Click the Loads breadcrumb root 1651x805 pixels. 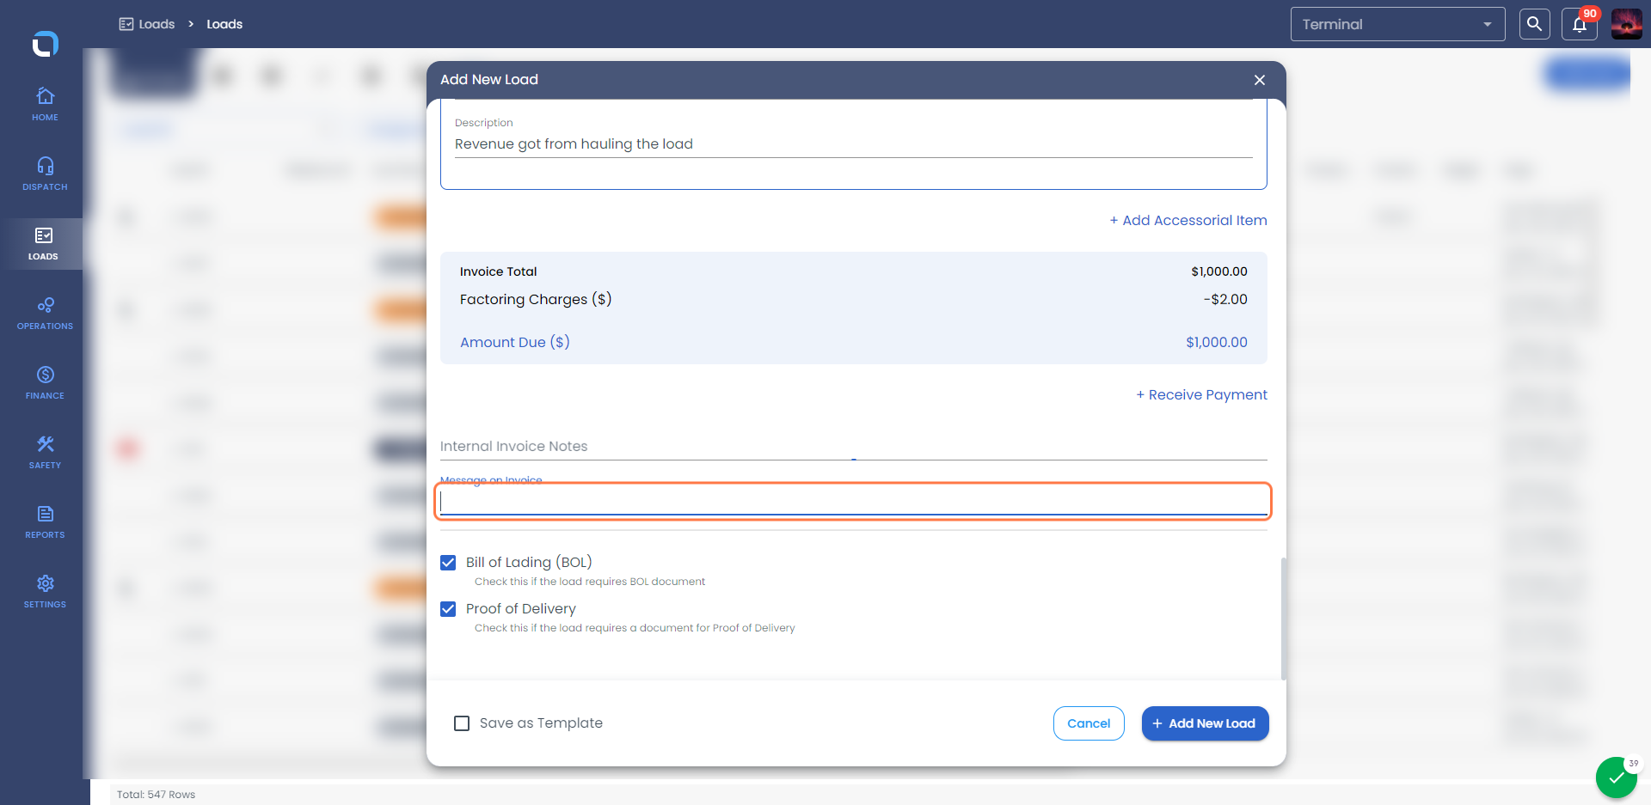pos(147,24)
